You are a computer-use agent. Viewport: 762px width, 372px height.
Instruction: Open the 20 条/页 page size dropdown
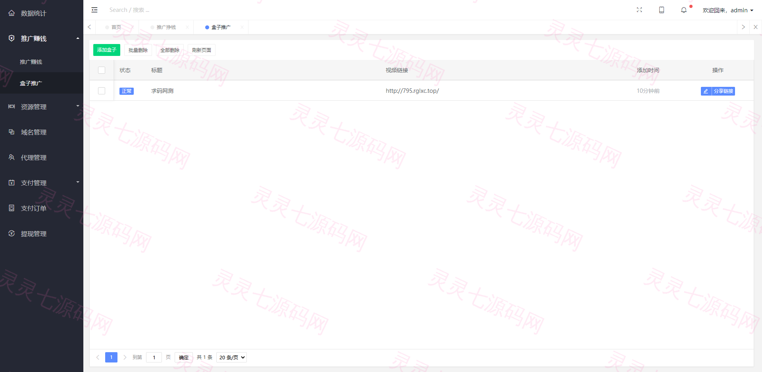point(231,357)
